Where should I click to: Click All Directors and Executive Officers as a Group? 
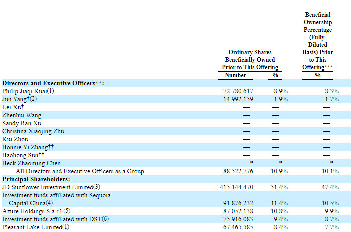click(80, 171)
